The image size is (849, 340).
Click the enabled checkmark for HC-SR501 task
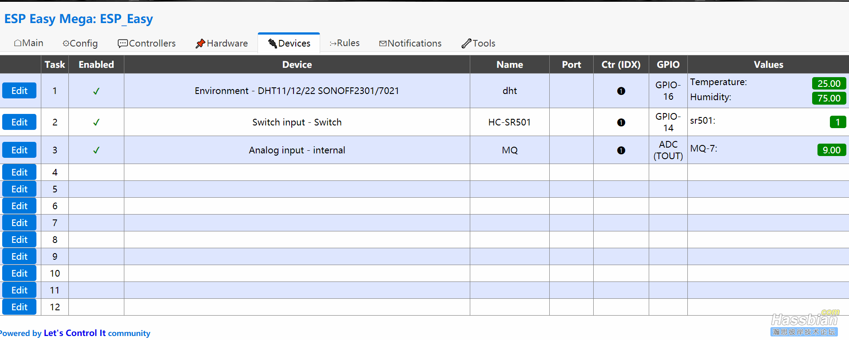96,122
